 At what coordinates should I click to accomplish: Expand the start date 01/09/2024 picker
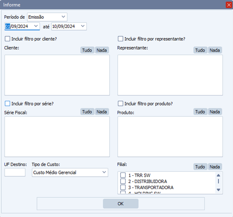36,26
